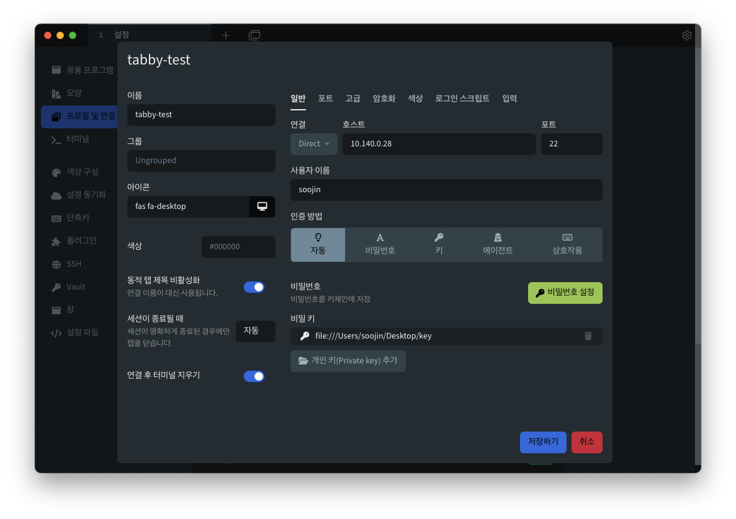The width and height of the screenshot is (736, 519).
Task: Open the Direct connection dropdown
Action: pyautogui.click(x=313, y=144)
